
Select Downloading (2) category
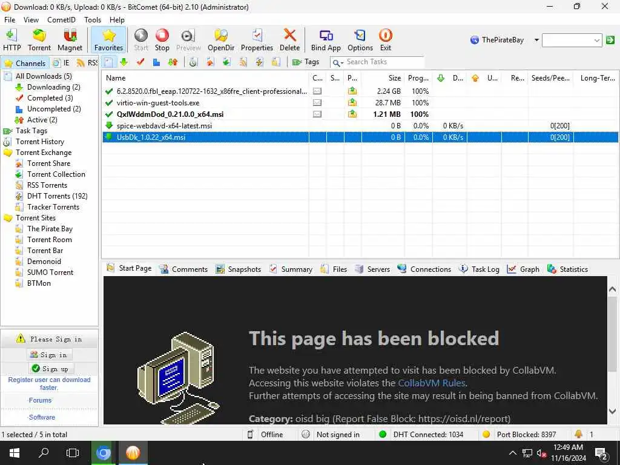pyautogui.click(x=53, y=87)
